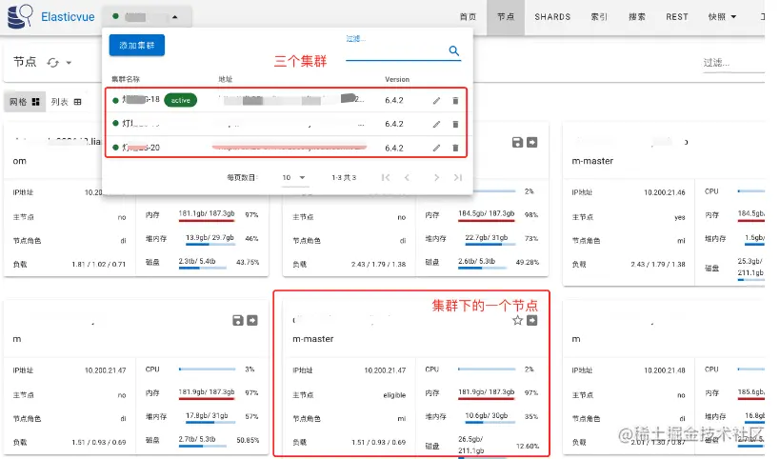
Task: Open the cluster selector dropdown in header
Action: tap(147, 17)
